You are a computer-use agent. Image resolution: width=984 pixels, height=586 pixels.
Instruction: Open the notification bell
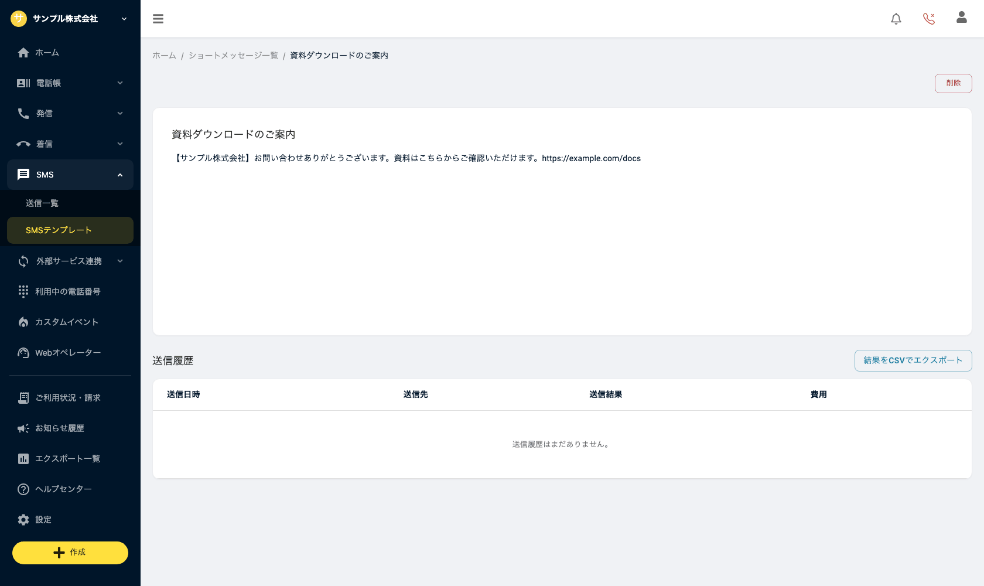(896, 19)
